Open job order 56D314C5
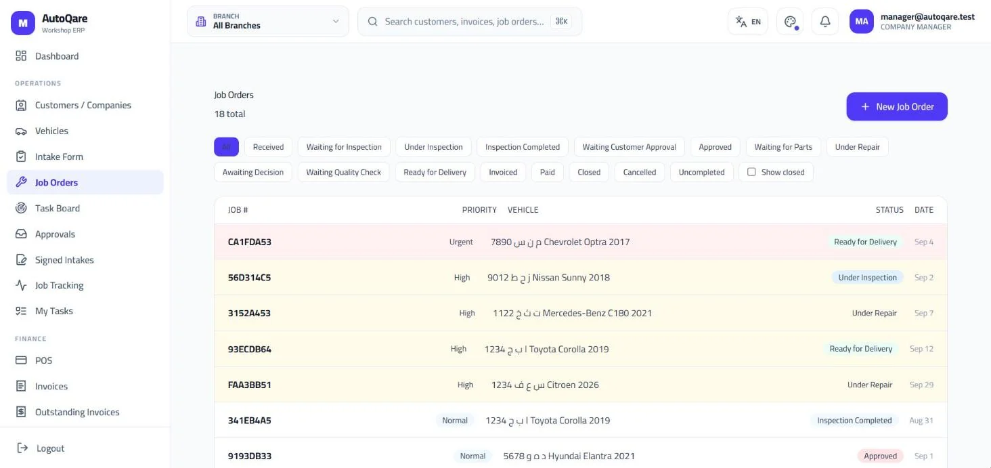The height and width of the screenshot is (468, 991). coord(581,277)
